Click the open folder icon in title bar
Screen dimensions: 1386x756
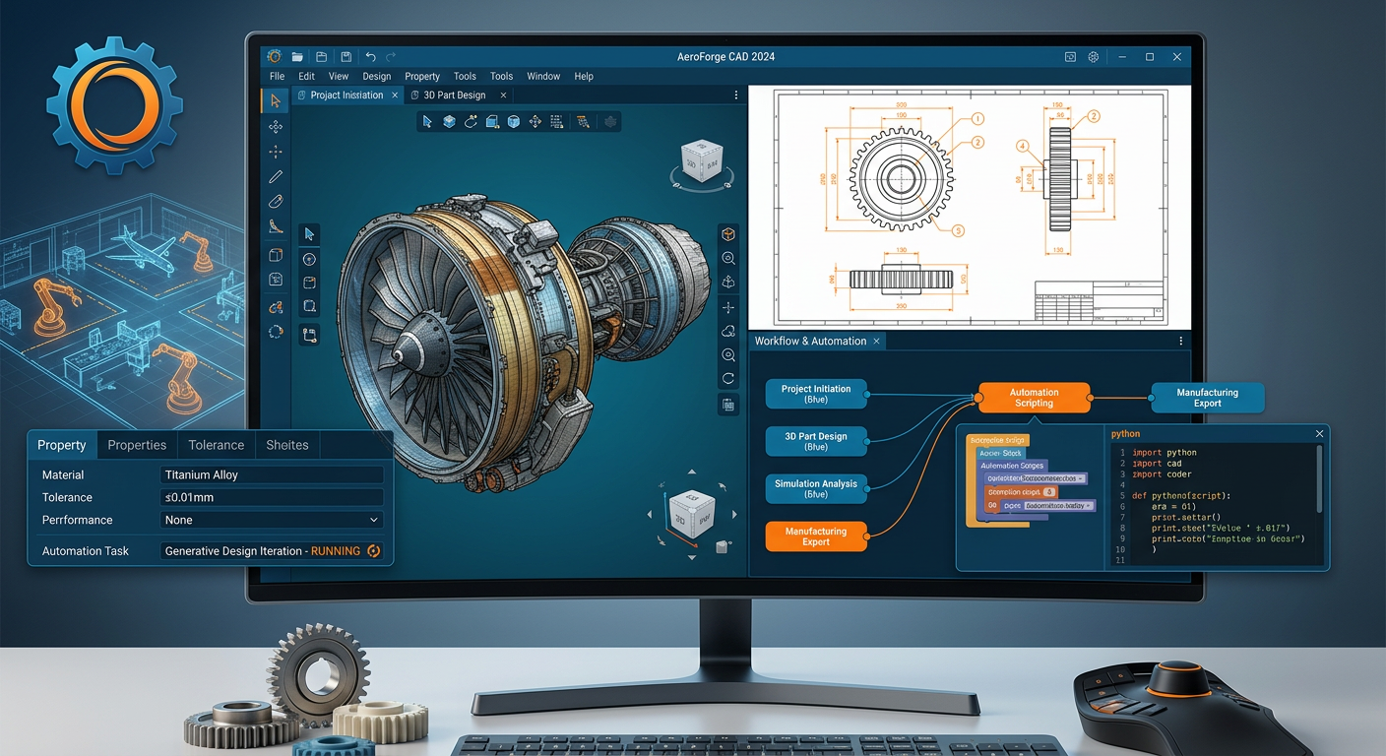click(297, 57)
